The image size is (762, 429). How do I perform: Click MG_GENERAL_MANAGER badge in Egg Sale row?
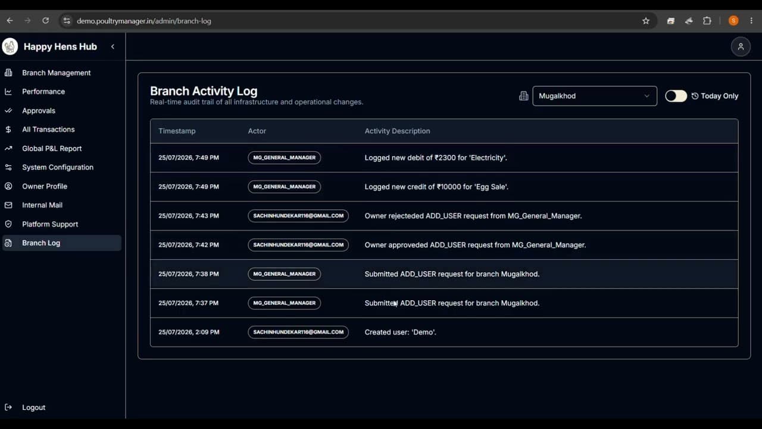285,186
